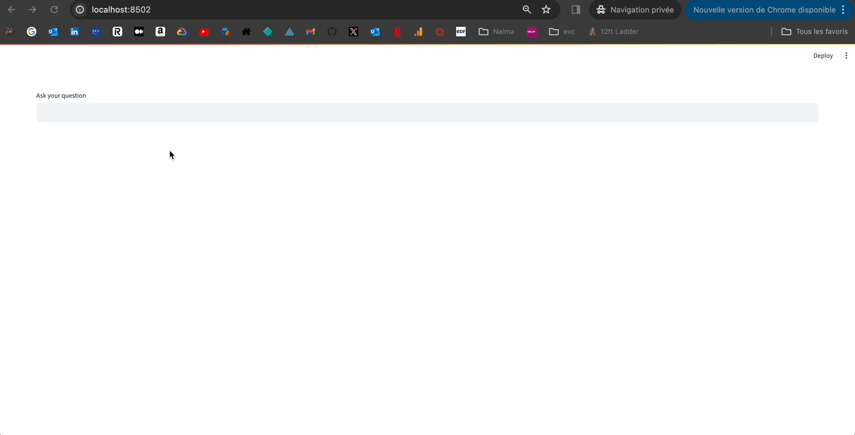855x435 pixels.
Task: Reload the page with the refresh icon
Action: (x=54, y=10)
